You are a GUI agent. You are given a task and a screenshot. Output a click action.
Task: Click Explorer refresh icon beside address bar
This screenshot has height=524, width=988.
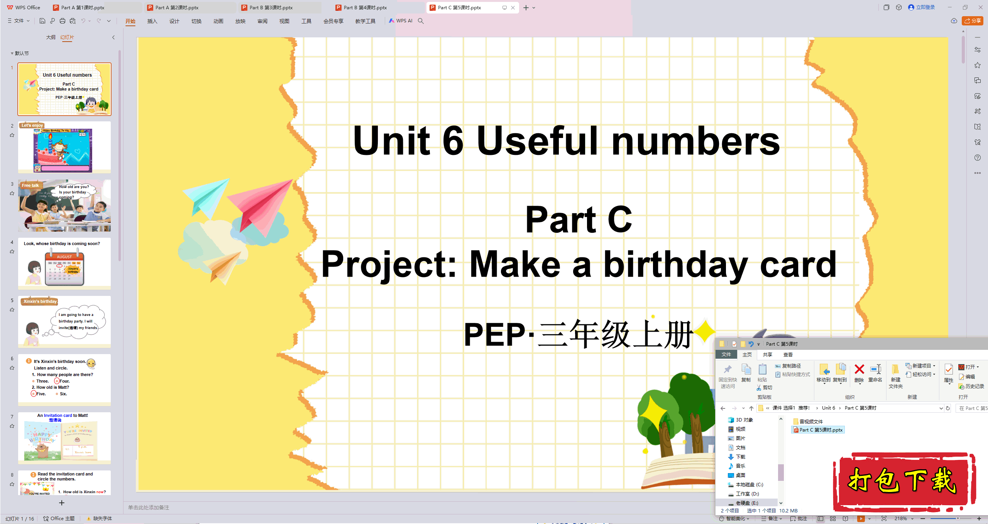click(948, 408)
